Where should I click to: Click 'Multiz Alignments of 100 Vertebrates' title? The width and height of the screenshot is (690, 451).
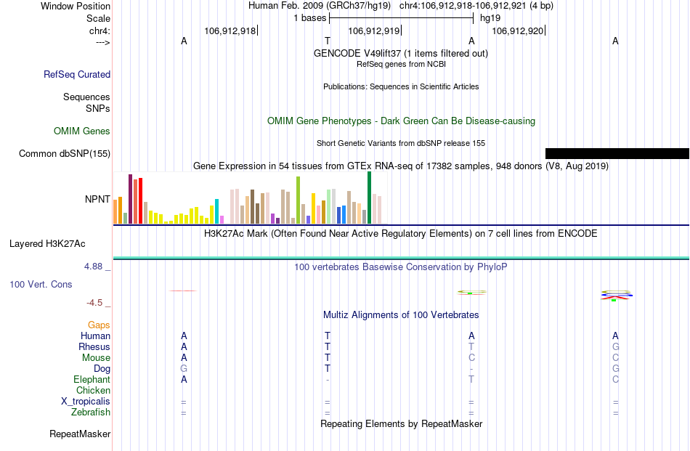(x=401, y=314)
